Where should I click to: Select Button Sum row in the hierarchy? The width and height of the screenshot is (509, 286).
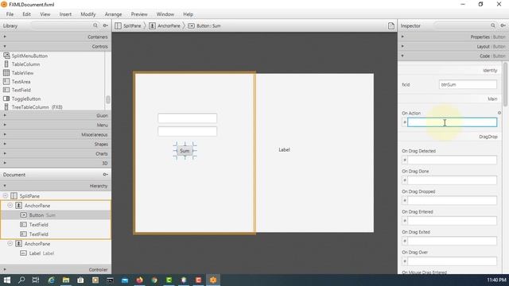pos(56,215)
